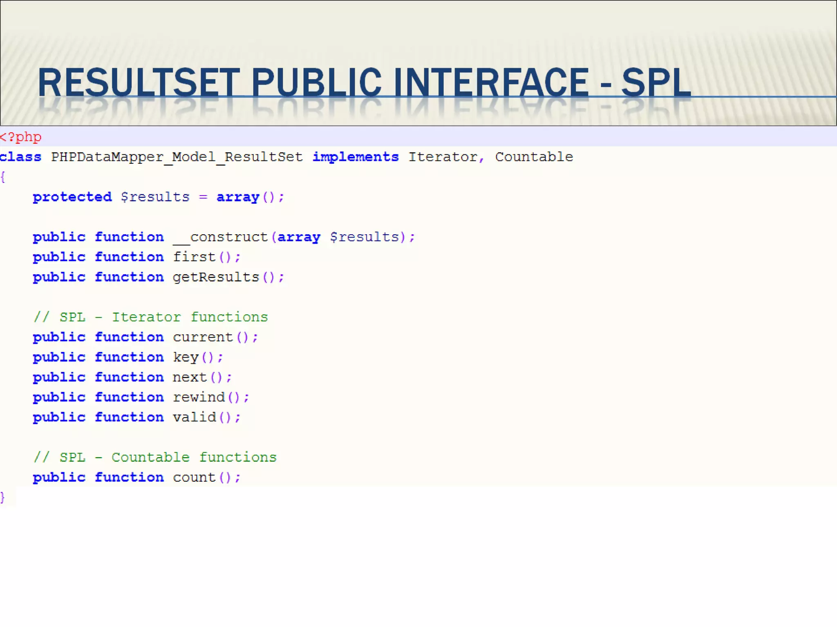Click the 'key();' method name
837x627 pixels.
coord(198,358)
